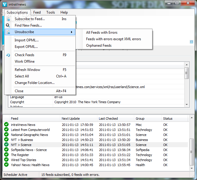Click the Find New Feeds magnifier icon
This screenshot has height=180, width=197.
8,25
